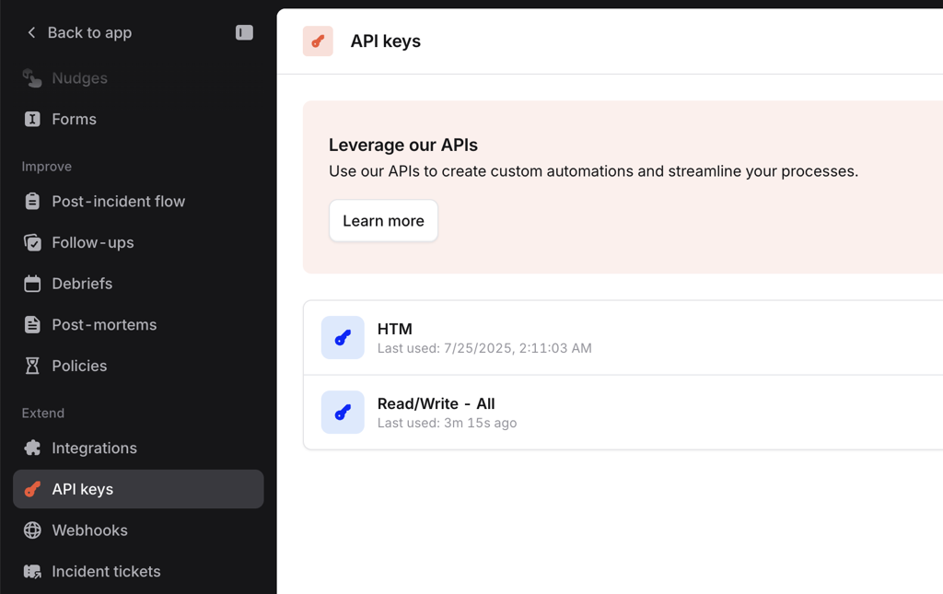Screen dimensions: 943x594
Task: Click the API keys icon in the sidebar
Action: [31, 489]
